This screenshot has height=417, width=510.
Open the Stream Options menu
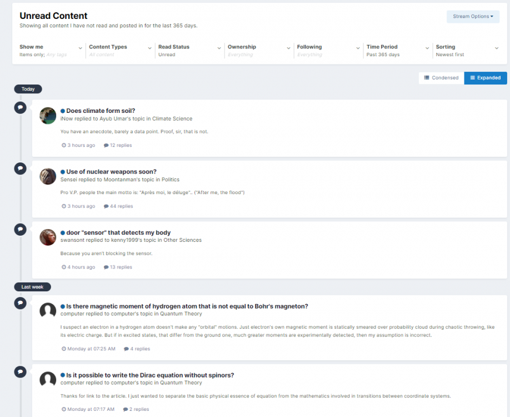(x=473, y=17)
